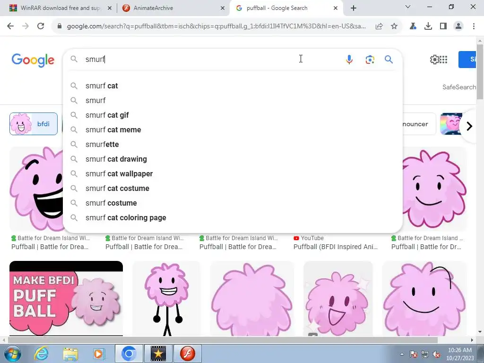The image size is (484, 363).
Task: Open the Action Center flag icon
Action: pos(413,354)
